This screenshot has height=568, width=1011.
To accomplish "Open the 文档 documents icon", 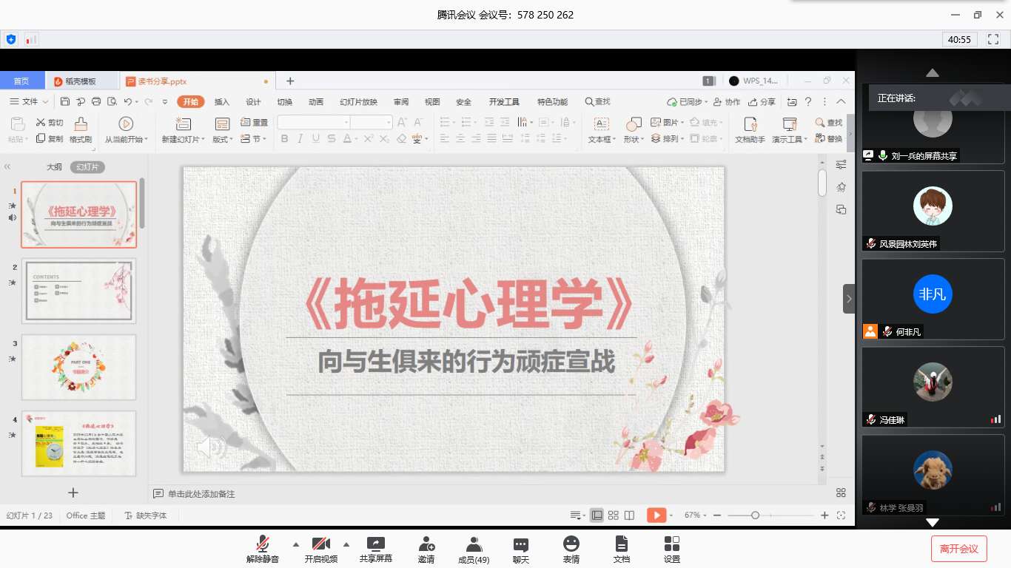I will click(x=621, y=549).
